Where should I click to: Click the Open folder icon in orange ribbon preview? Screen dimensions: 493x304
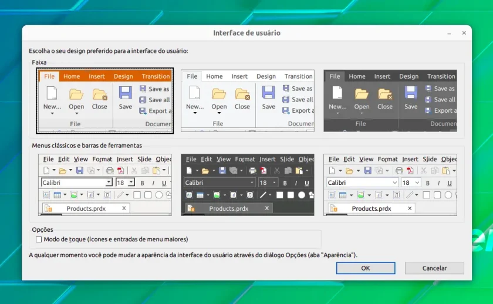[76, 94]
